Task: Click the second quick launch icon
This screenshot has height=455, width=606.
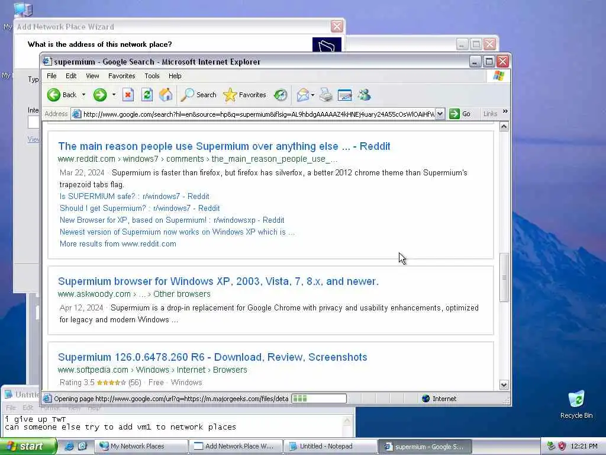Action: [82, 446]
